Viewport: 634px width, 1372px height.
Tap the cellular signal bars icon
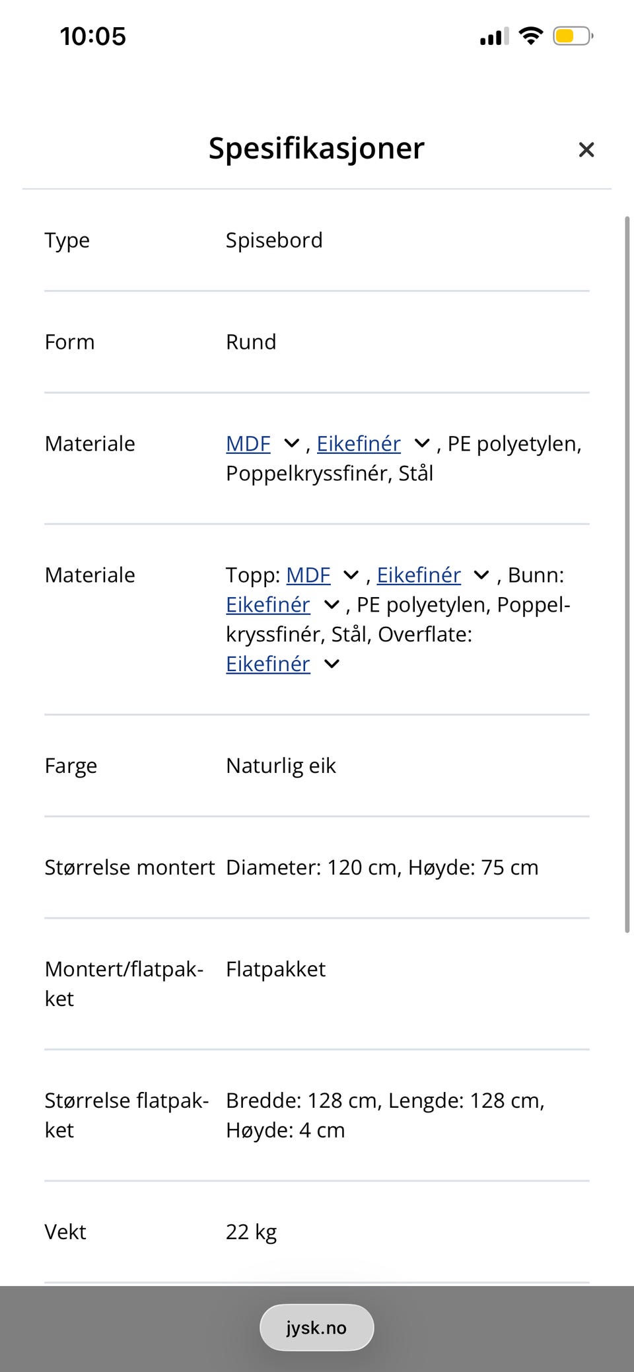point(495,36)
